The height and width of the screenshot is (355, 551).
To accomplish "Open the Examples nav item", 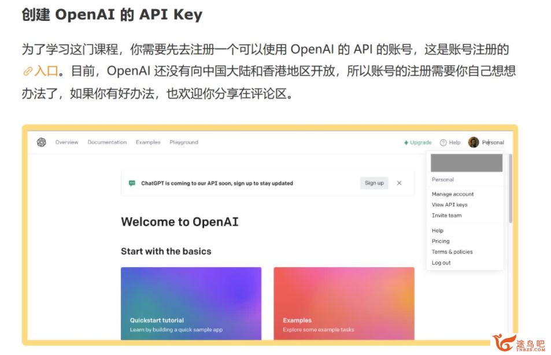I will click(148, 142).
